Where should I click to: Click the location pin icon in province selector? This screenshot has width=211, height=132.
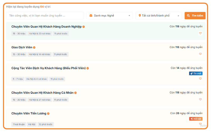(x=140, y=16)
